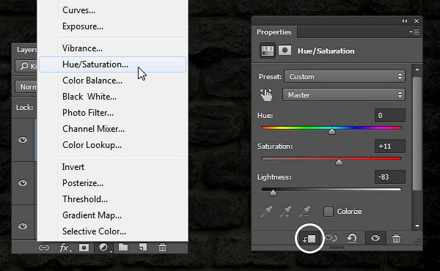Screen dimensions: 440x271
Task: Open the Preset Custom dropdown
Action: tap(345, 76)
